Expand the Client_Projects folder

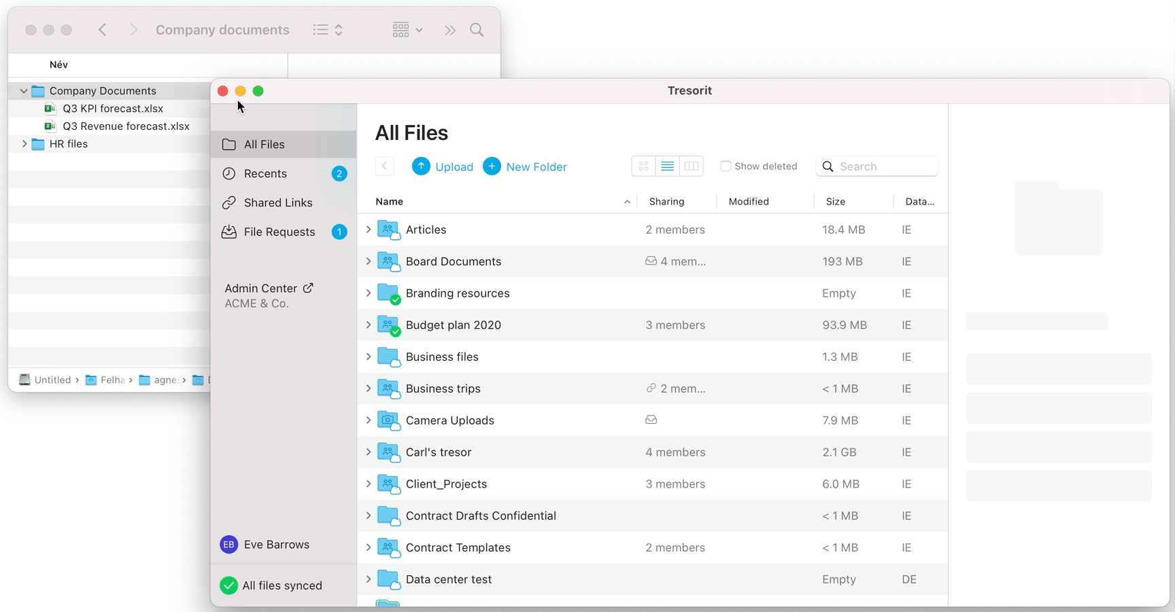tap(369, 484)
